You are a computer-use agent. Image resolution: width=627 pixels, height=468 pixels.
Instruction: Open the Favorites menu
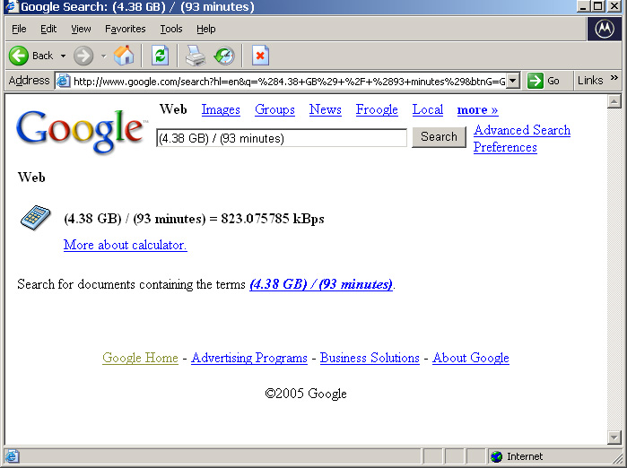pyautogui.click(x=126, y=29)
